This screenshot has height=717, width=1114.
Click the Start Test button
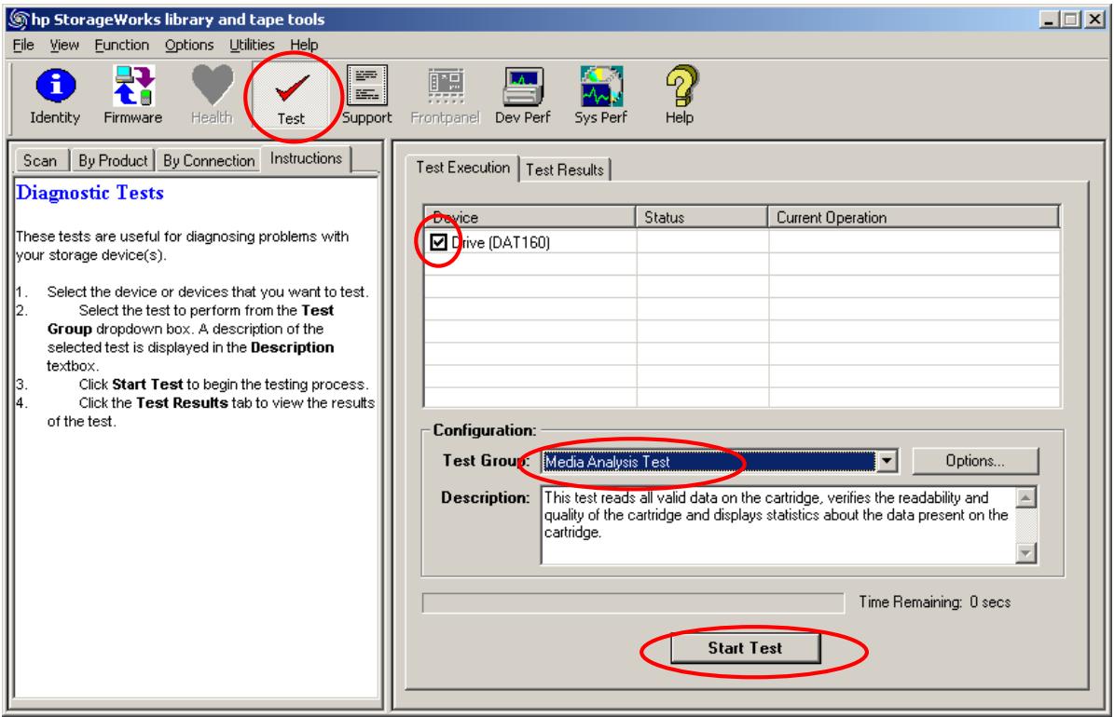coord(745,647)
